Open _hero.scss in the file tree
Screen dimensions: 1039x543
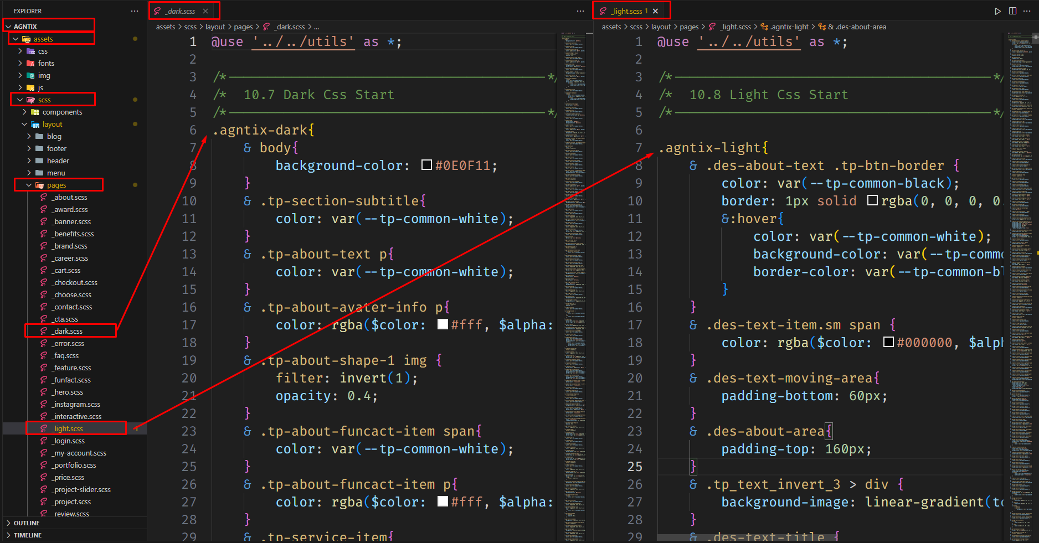coord(68,392)
